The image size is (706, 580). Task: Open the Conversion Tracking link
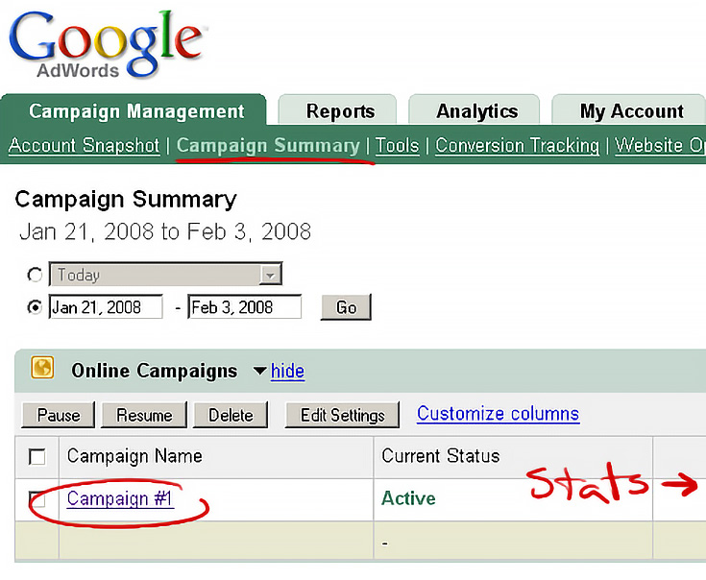click(518, 146)
